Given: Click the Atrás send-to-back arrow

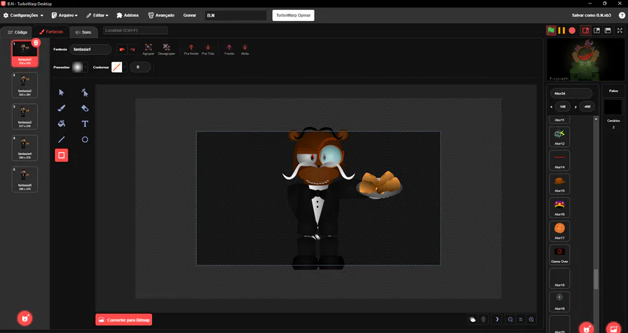Looking at the screenshot, I should click(x=245, y=47).
